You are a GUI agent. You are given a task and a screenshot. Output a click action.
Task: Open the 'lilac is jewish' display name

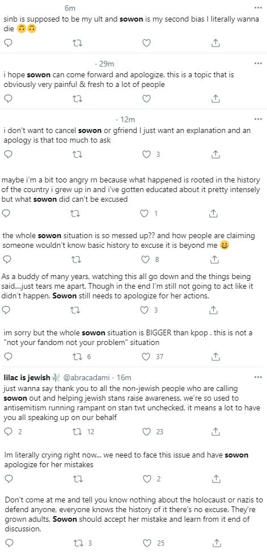click(x=27, y=378)
